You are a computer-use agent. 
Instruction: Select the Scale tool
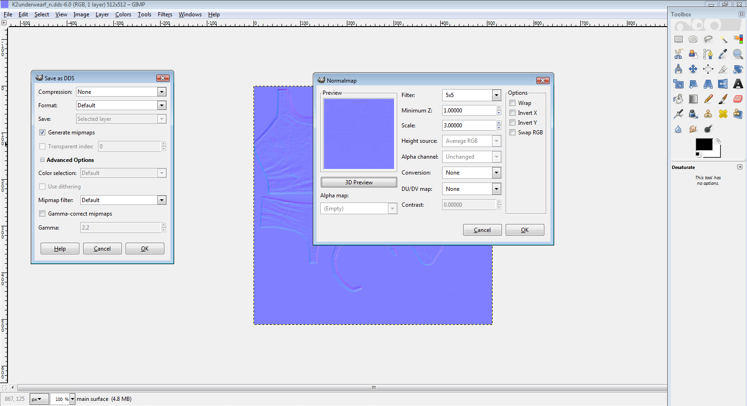tap(678, 84)
